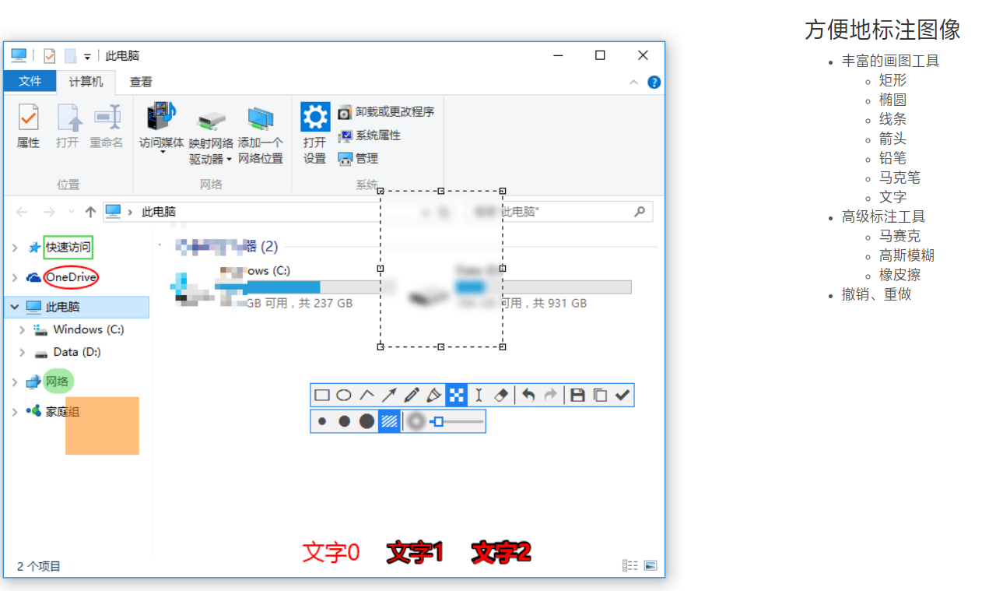Open the 访问媒体 dropdown

162,128
